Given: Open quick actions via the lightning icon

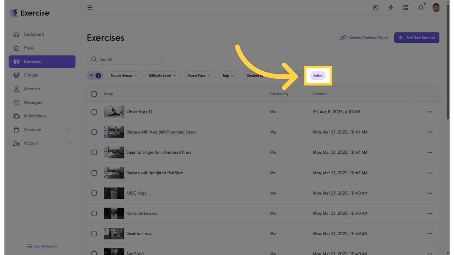Looking at the screenshot, I should coord(391,7).
